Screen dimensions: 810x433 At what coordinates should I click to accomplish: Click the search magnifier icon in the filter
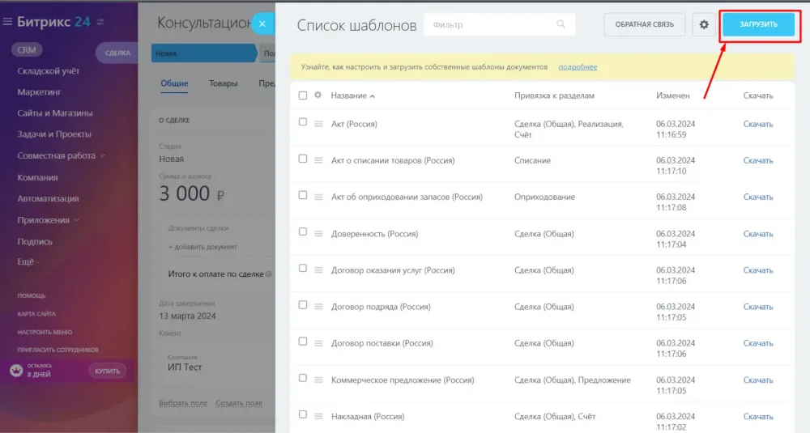coord(561,24)
